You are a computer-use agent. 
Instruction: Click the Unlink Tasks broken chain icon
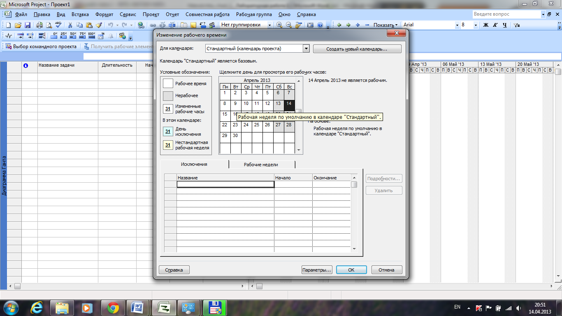[x=163, y=25]
